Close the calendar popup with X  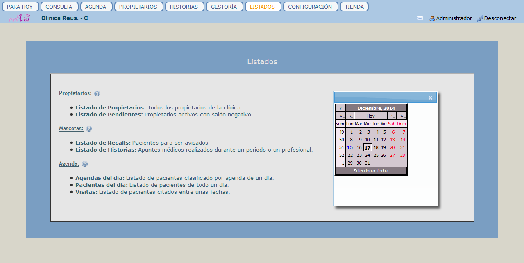pos(430,97)
